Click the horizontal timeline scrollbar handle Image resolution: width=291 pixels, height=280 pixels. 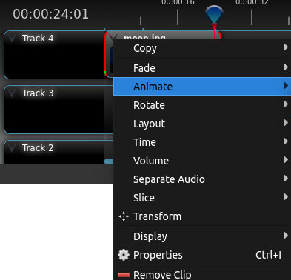(x=109, y=161)
